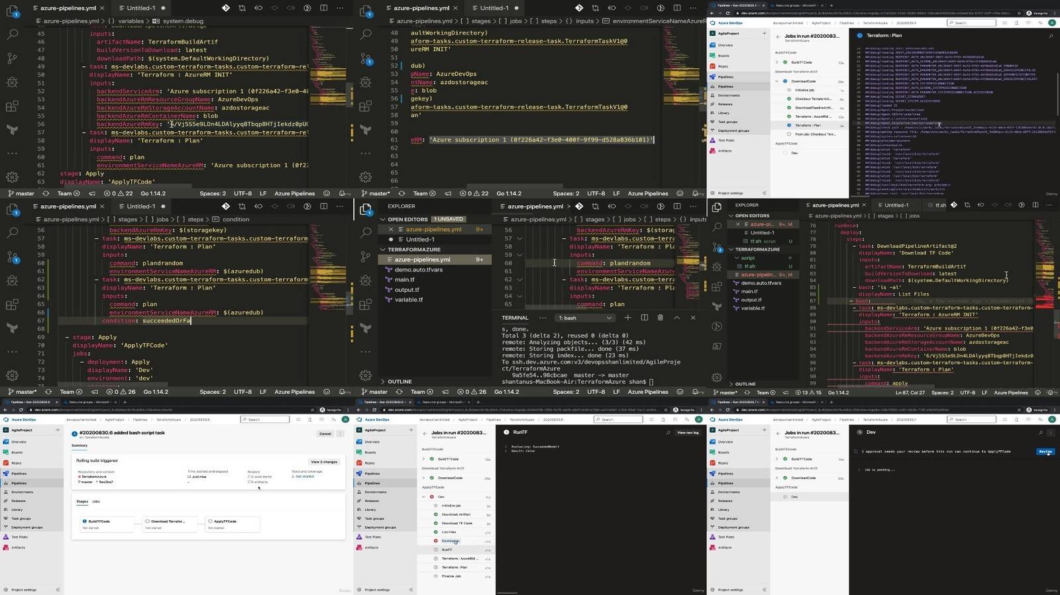The height and width of the screenshot is (595, 1060).
Task: Open the Get started link
Action: pos(305,477)
